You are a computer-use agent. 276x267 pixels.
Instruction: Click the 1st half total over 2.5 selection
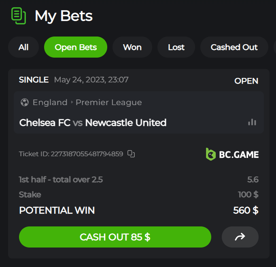tap(61, 179)
